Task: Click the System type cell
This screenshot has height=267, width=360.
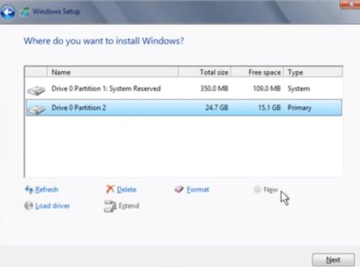Action: [299, 89]
